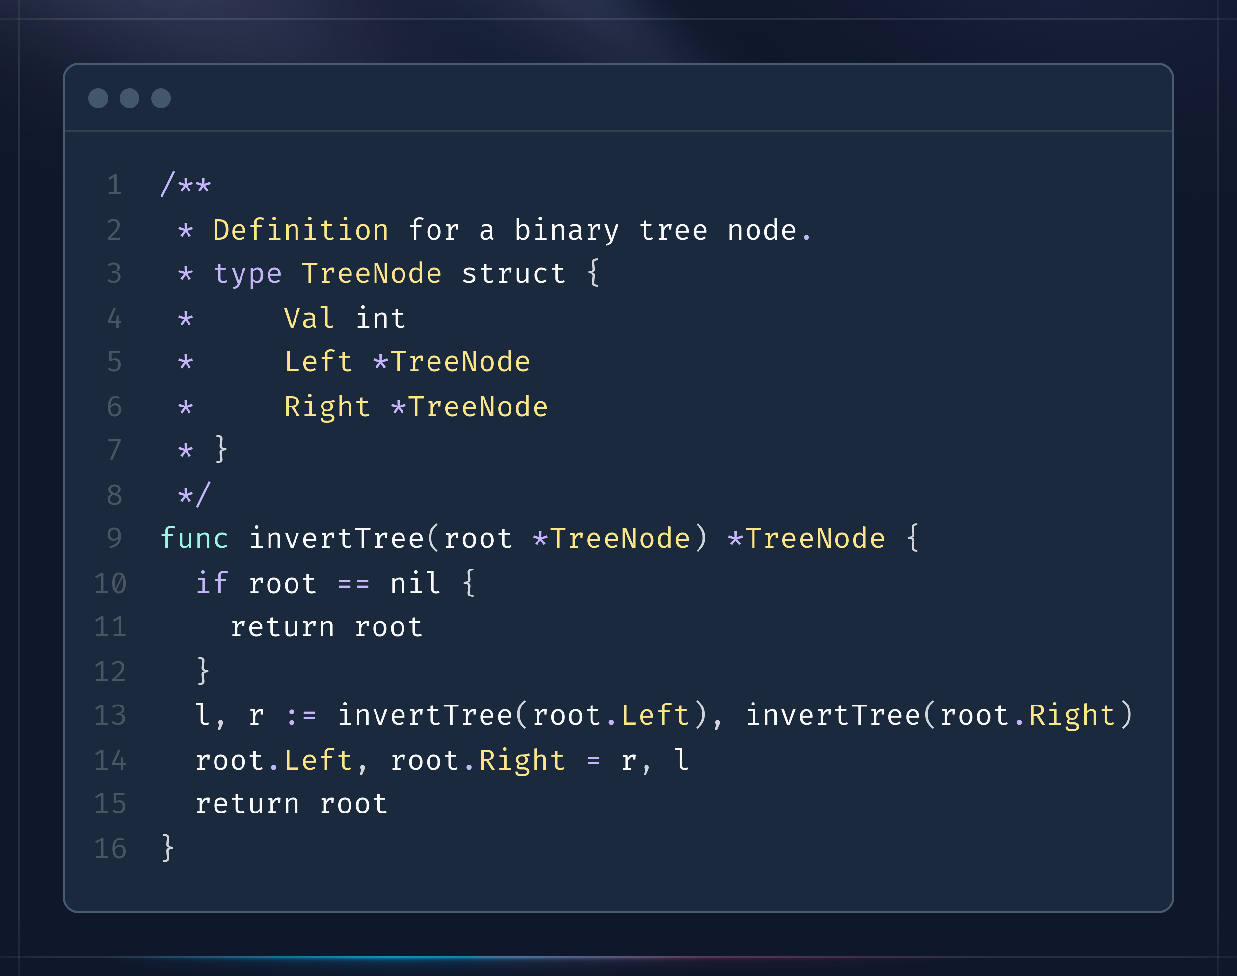Click line number 9 in gutter
The height and width of the screenshot is (976, 1237).
(x=114, y=538)
